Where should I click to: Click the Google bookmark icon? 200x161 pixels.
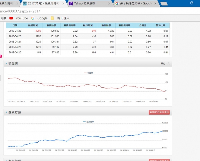tap(33, 18)
